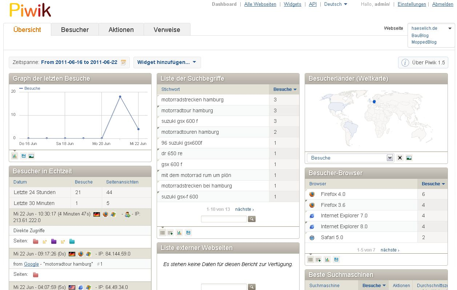Go to nächste page of Suchbegriffe list

244,209
